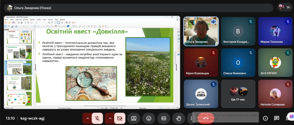Select Ольга Захарова's video tile
This screenshot has width=294, height=125.
point(201,31)
